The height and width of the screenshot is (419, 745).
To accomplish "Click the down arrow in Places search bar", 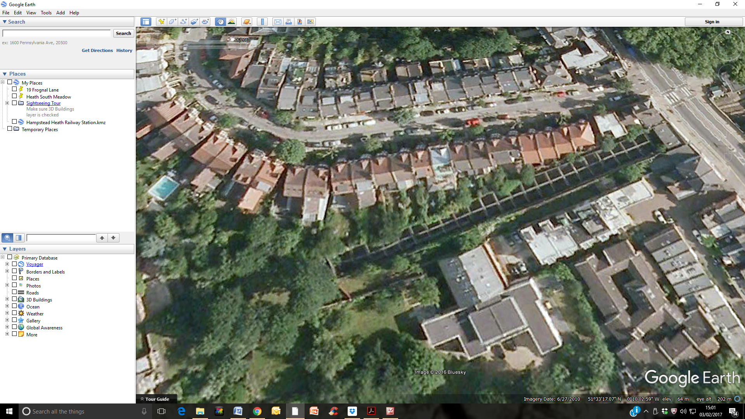I will [x=113, y=238].
